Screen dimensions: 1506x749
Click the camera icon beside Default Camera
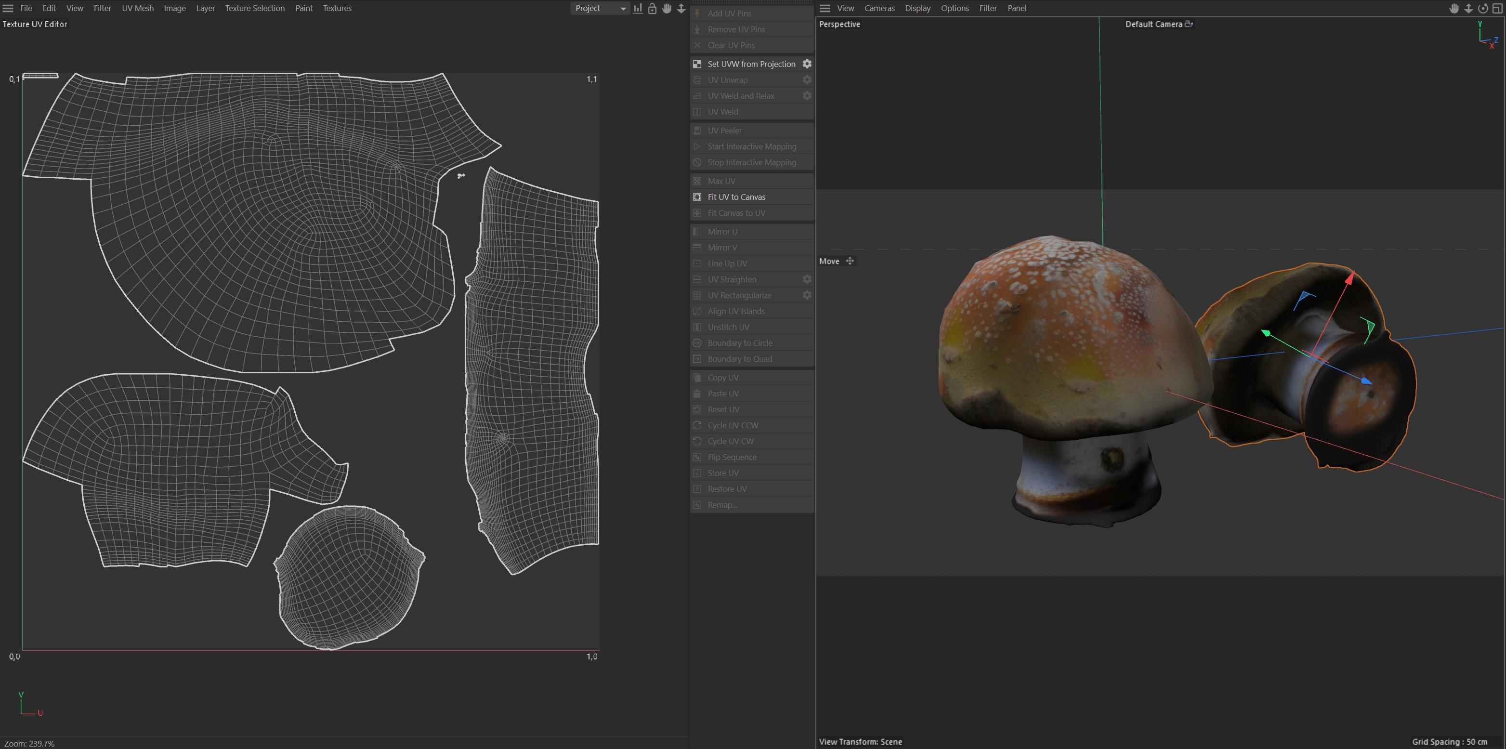[x=1189, y=24]
